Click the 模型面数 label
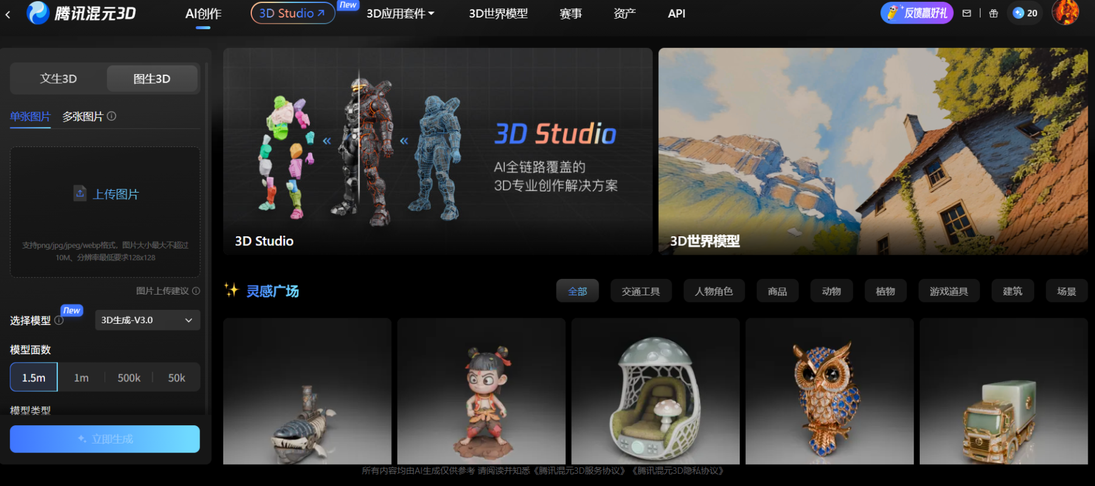Image resolution: width=1095 pixels, height=486 pixels. click(30, 349)
